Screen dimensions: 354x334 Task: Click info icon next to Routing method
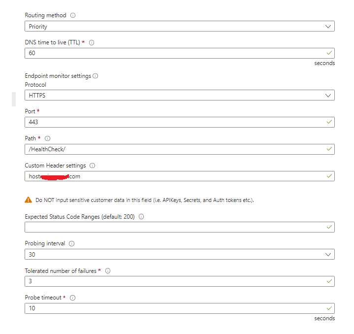click(73, 15)
